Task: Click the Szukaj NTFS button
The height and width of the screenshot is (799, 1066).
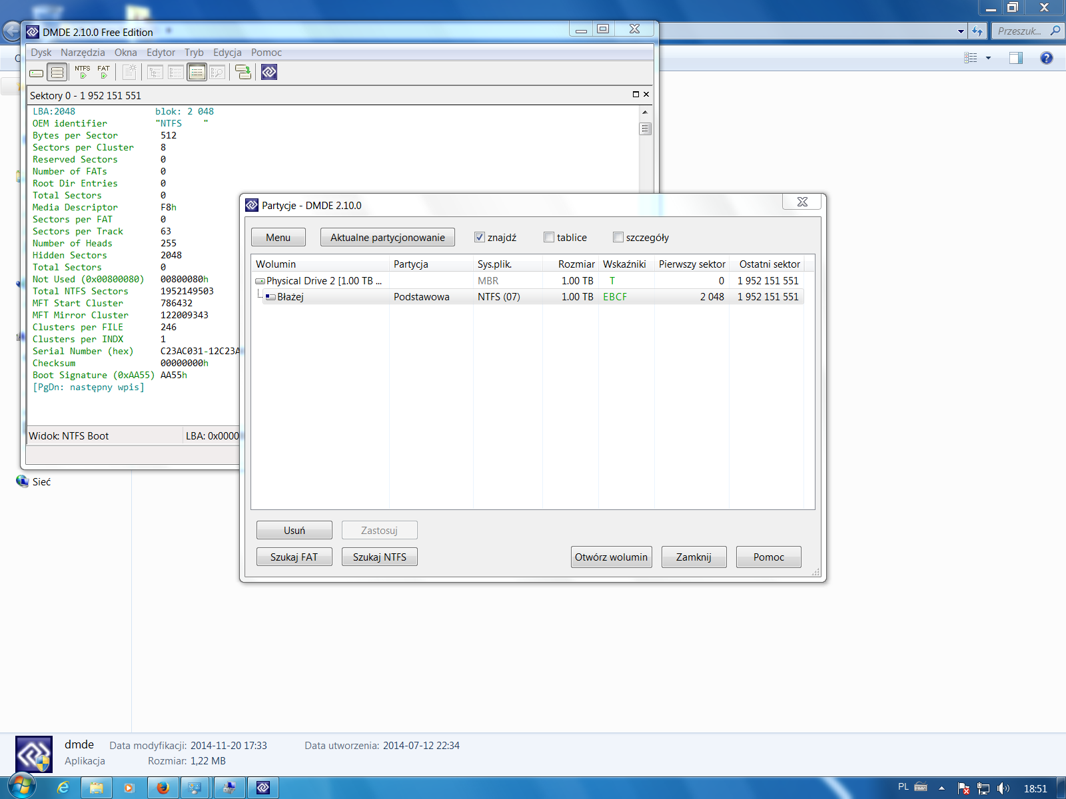Action: 380,557
